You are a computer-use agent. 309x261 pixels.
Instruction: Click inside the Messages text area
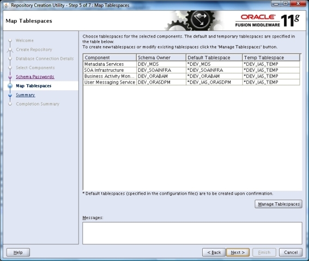(x=192, y=233)
